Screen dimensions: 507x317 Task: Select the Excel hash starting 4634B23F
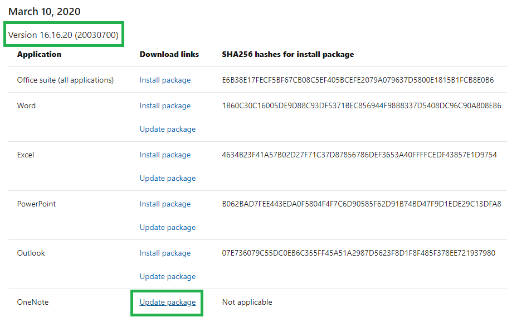(x=359, y=155)
